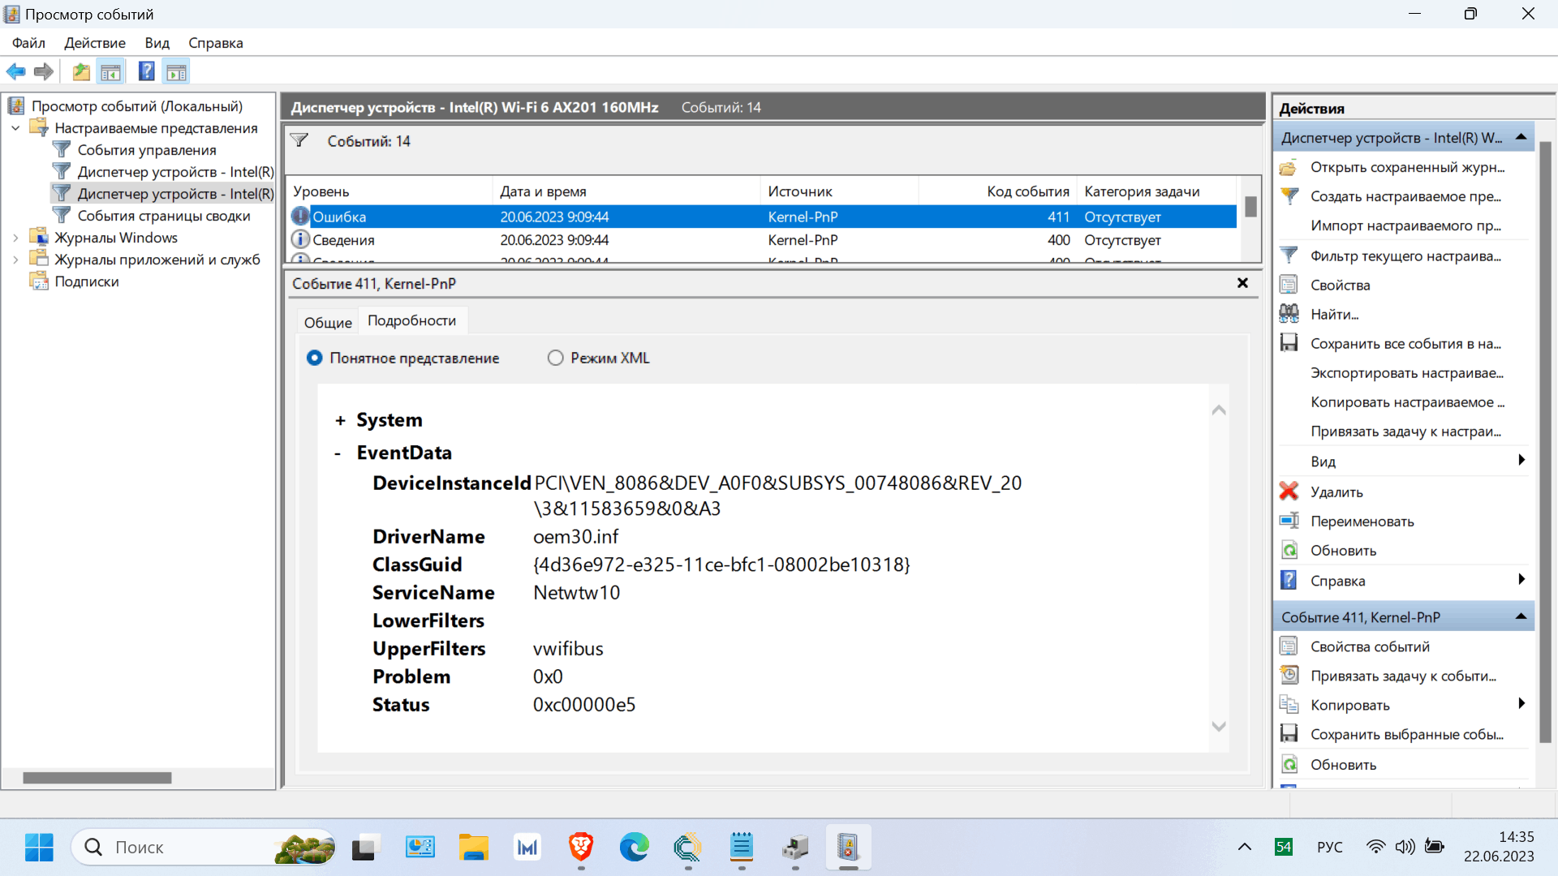This screenshot has width=1558, height=876.
Task: Open the Действие menu
Action: [x=95, y=43]
